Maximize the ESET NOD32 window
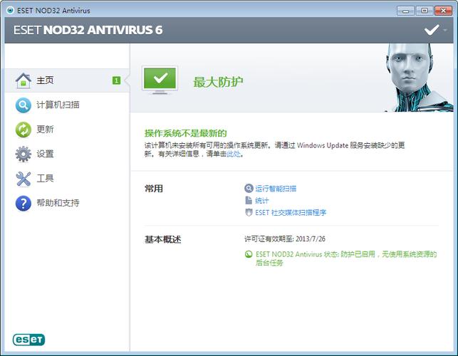The width and height of the screenshot is (458, 356). click(x=425, y=11)
